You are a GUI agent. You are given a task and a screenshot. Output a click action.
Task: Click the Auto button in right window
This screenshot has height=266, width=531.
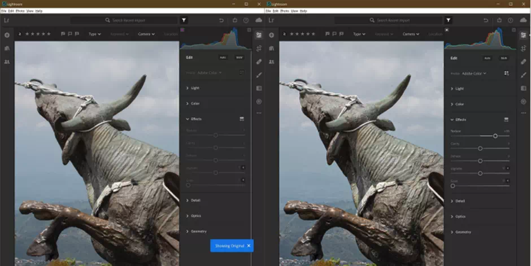click(488, 58)
